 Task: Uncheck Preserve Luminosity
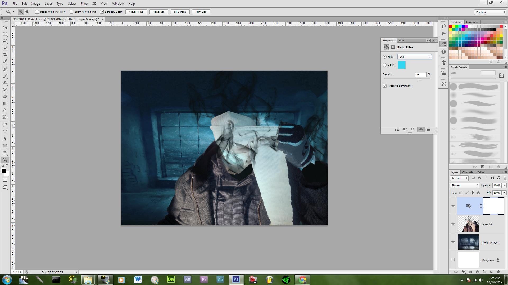(385, 86)
